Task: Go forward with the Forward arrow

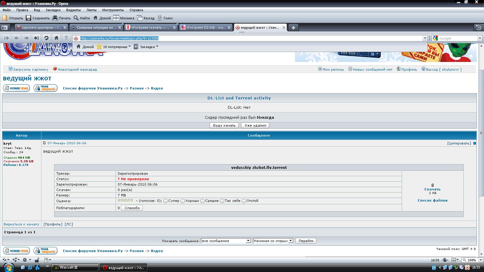Action: pyautogui.click(x=26, y=38)
